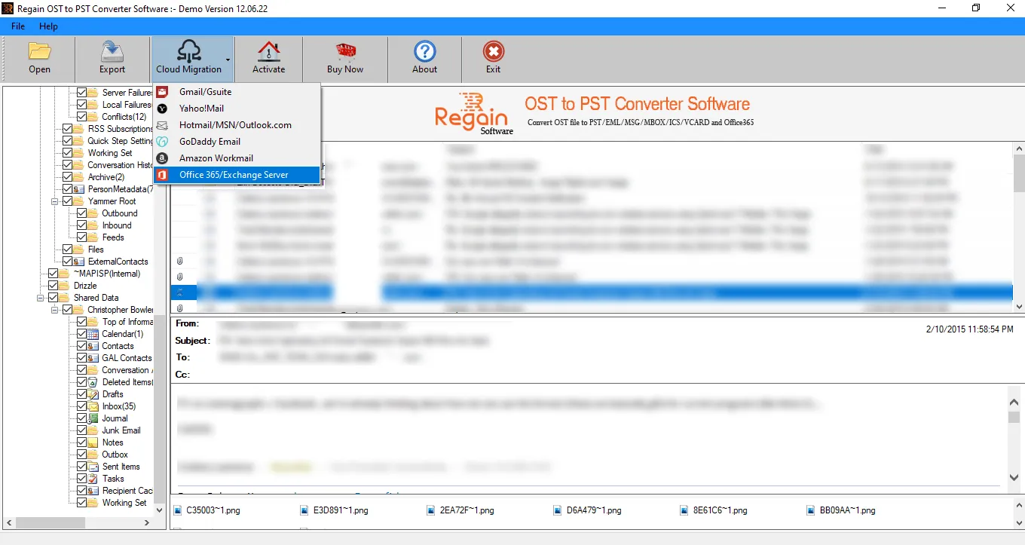Open attachment D6A479~1.png
Image resolution: width=1025 pixels, height=545 pixels.
coord(588,510)
